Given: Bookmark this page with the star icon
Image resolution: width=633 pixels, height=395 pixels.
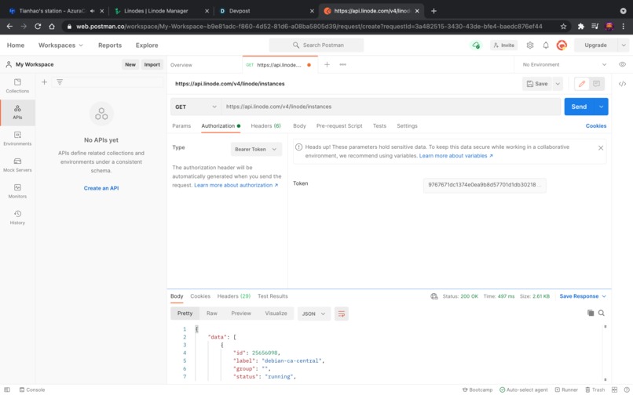Looking at the screenshot, I should click(563, 26).
